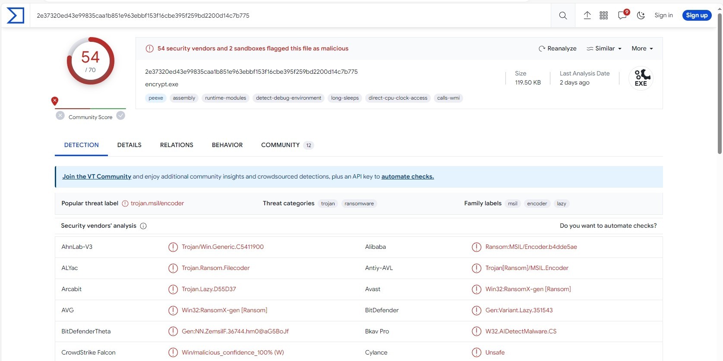Open the Similar dropdown
The height and width of the screenshot is (361, 723).
click(x=604, y=48)
